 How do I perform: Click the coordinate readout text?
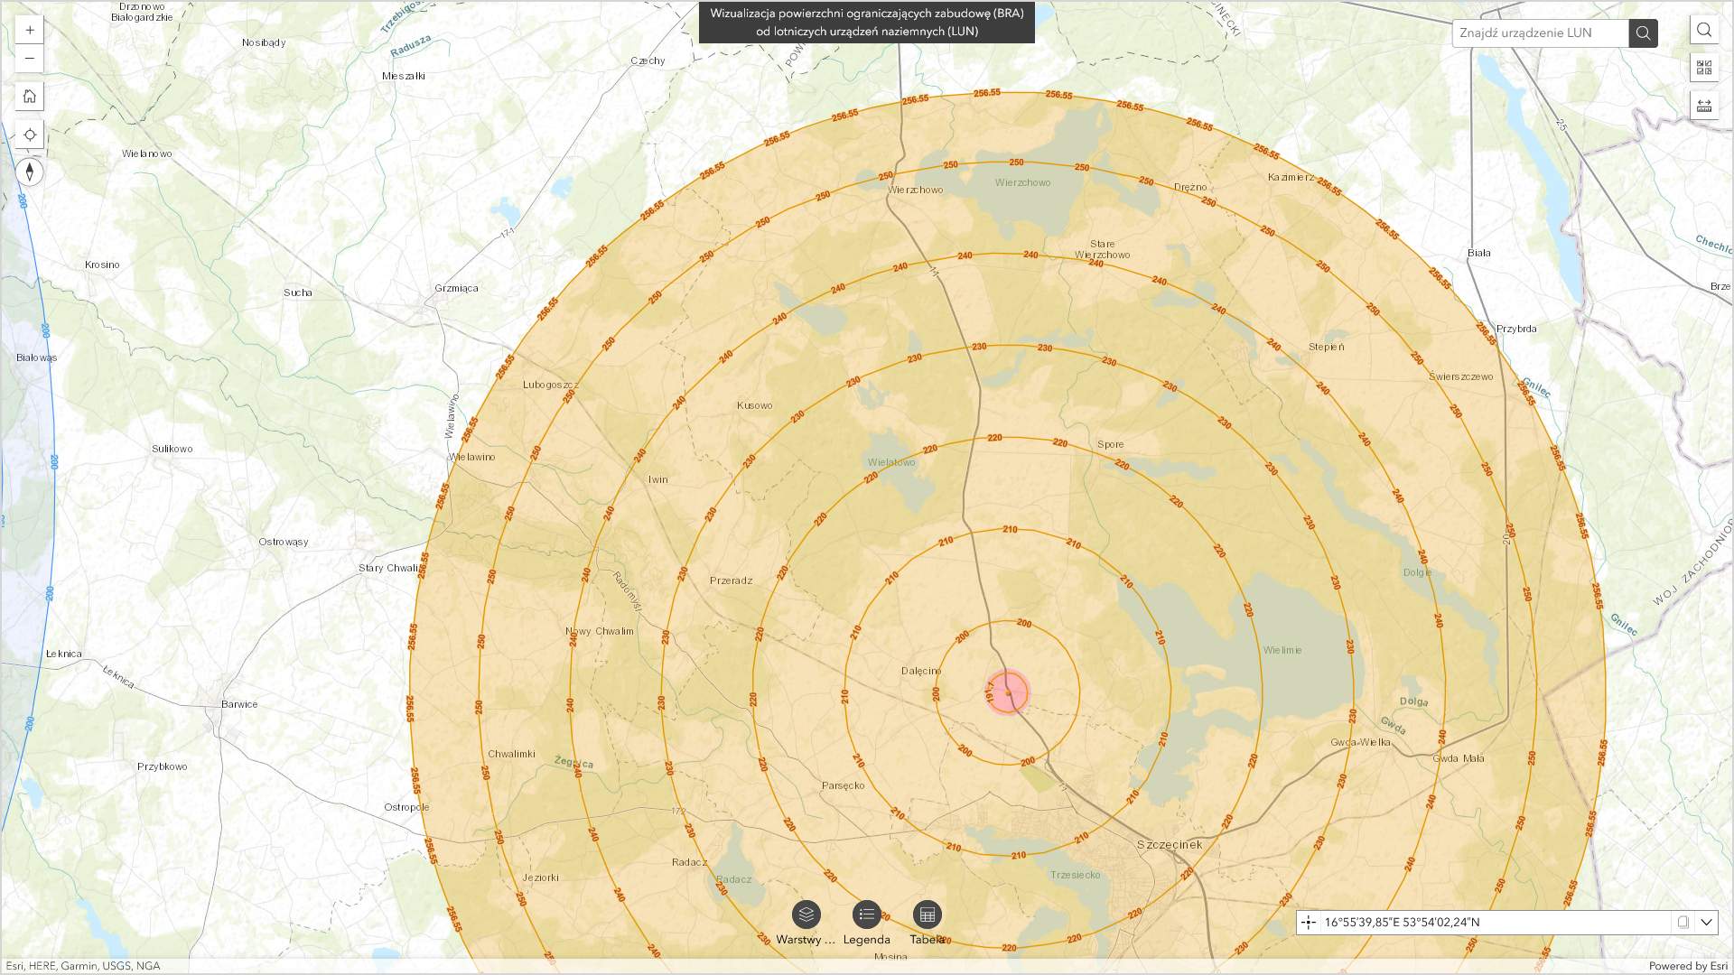pos(1402,923)
